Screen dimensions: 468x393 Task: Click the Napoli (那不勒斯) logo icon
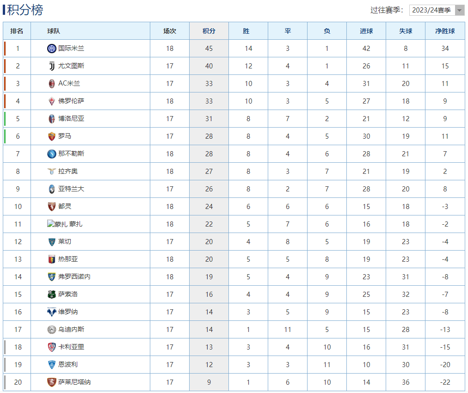coord(52,154)
